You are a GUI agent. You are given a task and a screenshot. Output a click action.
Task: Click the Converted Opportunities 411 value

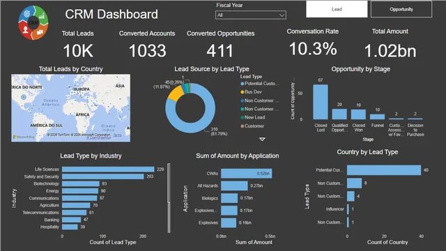pos(220,51)
